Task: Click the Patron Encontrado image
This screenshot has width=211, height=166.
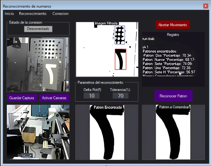Action: point(107,132)
